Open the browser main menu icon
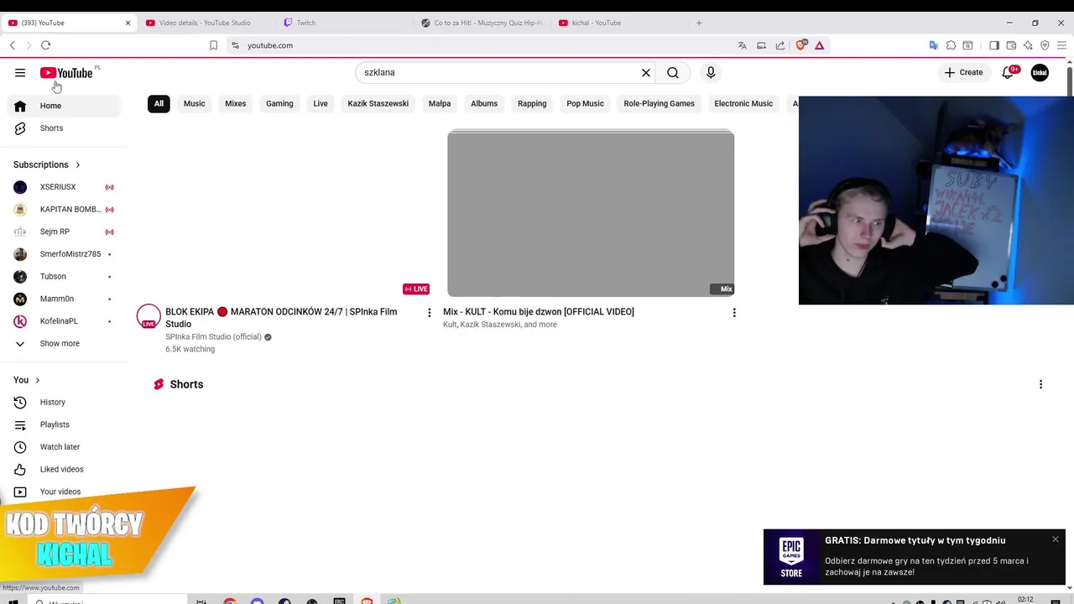Screen dimensions: 1074x604 (1061, 45)
